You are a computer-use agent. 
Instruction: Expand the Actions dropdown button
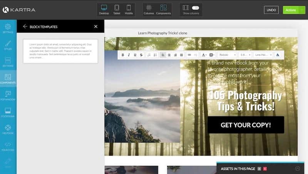click(x=294, y=10)
